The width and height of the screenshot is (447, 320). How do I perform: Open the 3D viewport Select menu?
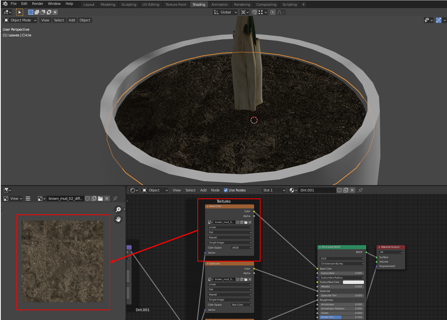point(59,20)
